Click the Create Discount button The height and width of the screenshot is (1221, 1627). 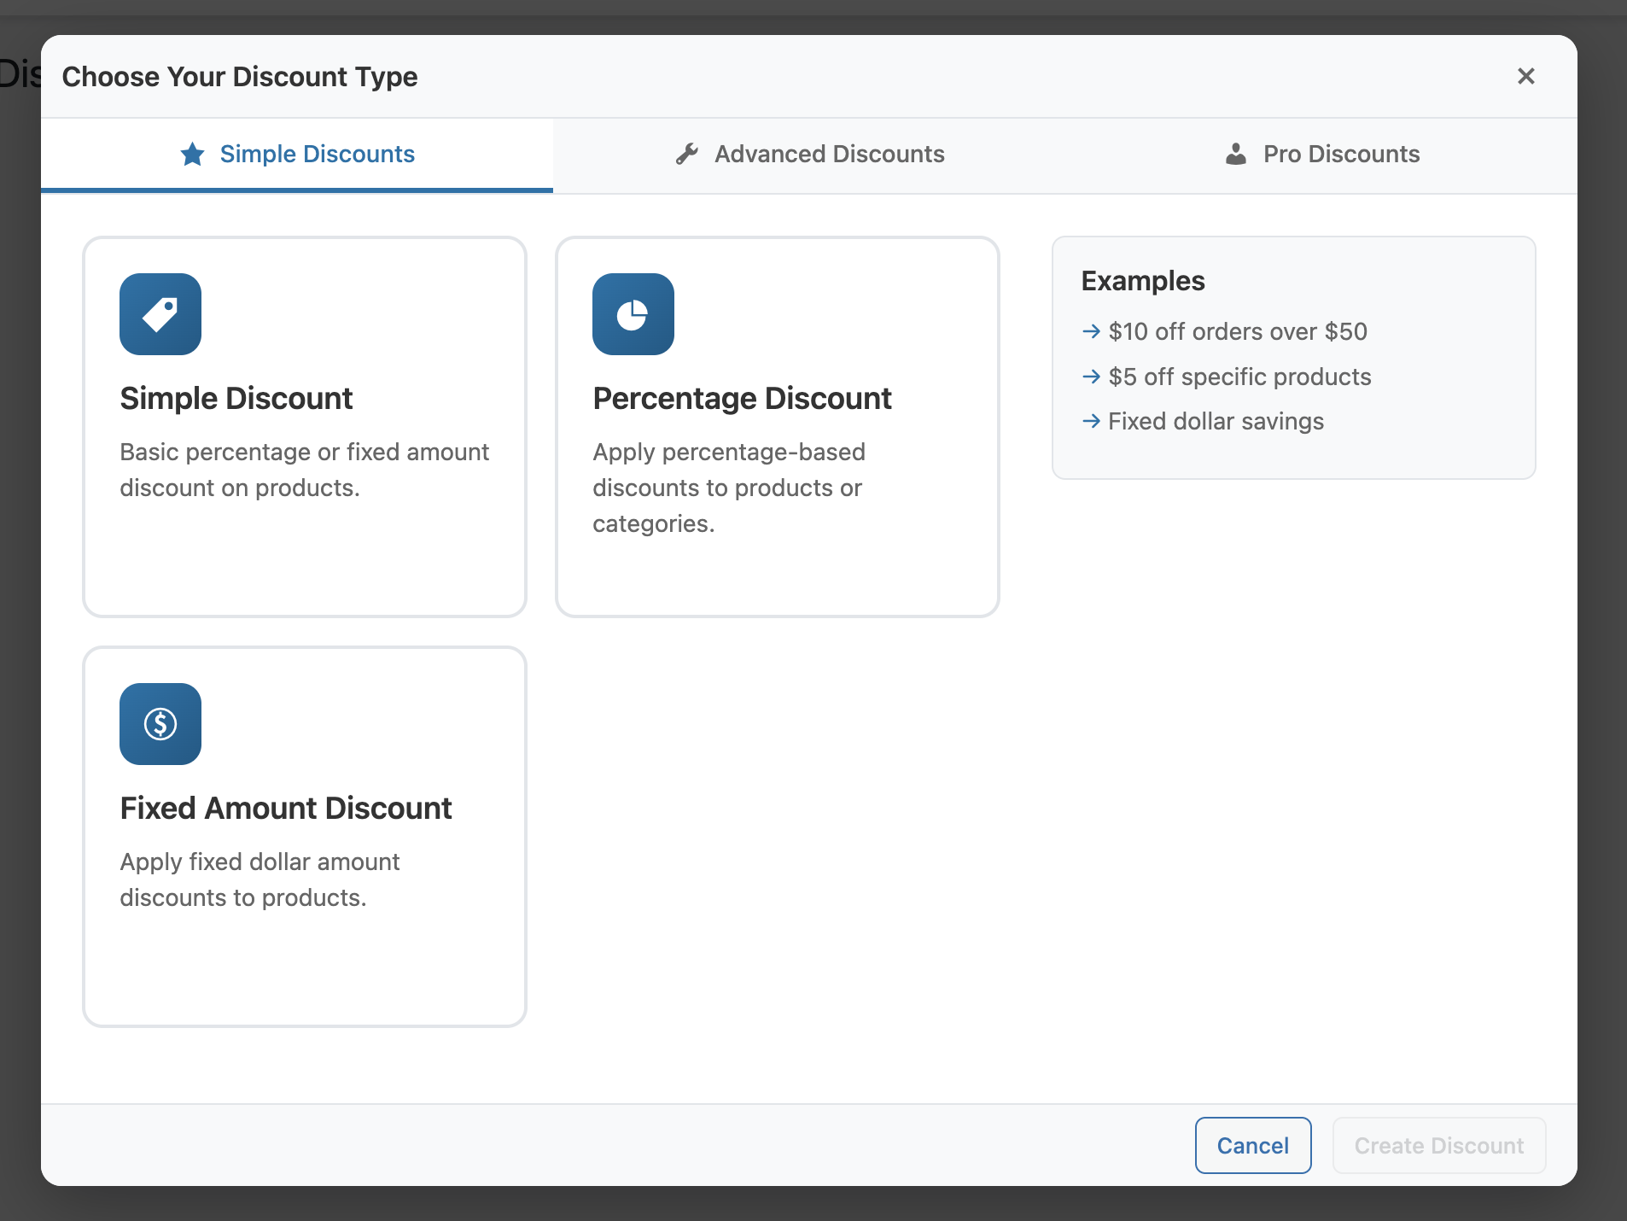1438,1146
